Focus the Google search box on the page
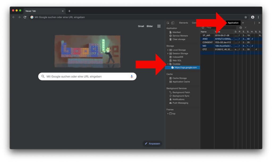Screen dimensions: 272x162 tap(87, 76)
